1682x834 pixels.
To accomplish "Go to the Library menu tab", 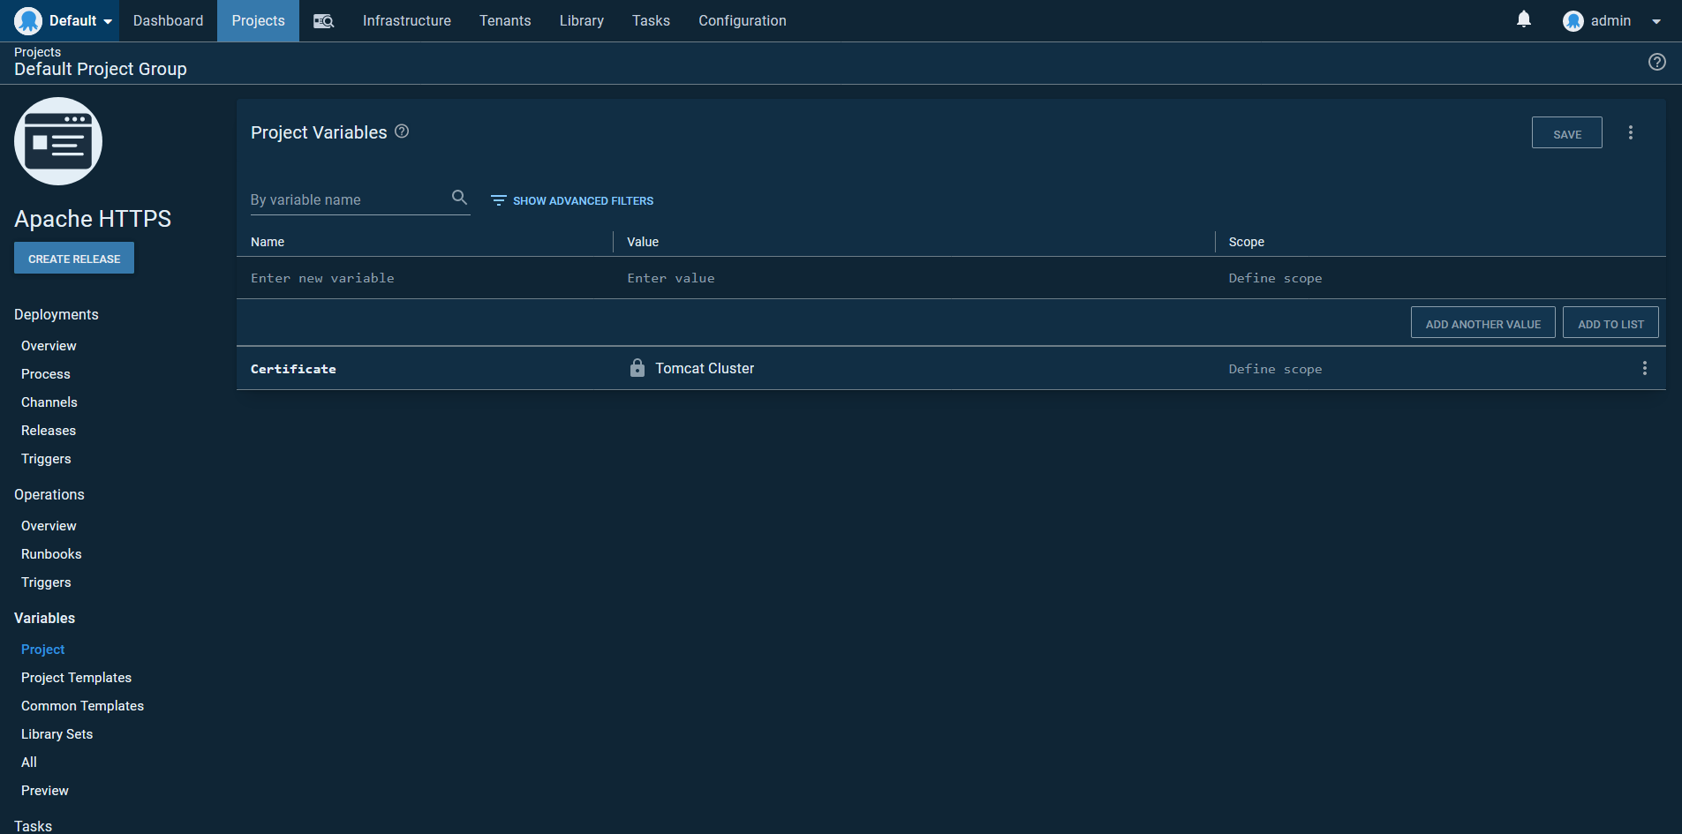I will tap(581, 21).
